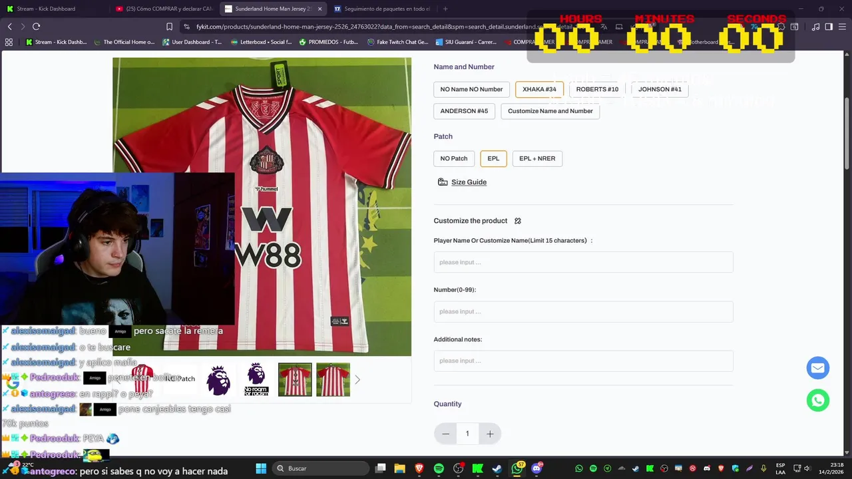Open the Size Guide link

(x=469, y=182)
